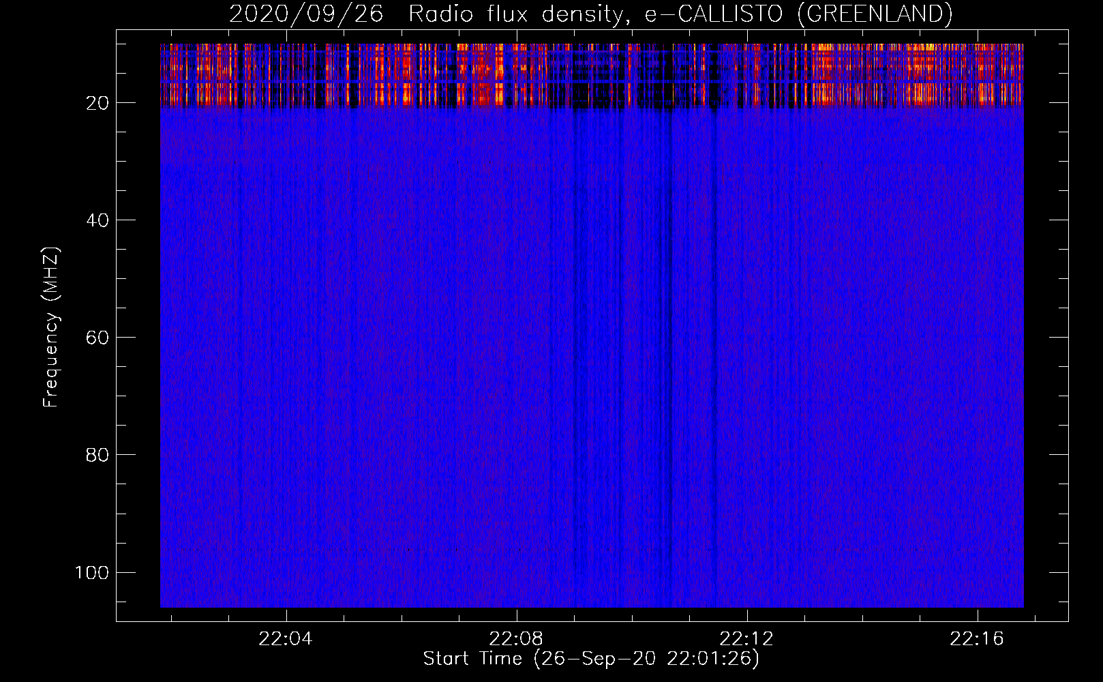Click the 'Start Time (26-Sep-20 22:01:26)' axis label
The width and height of the screenshot is (1103, 682).
591,659
